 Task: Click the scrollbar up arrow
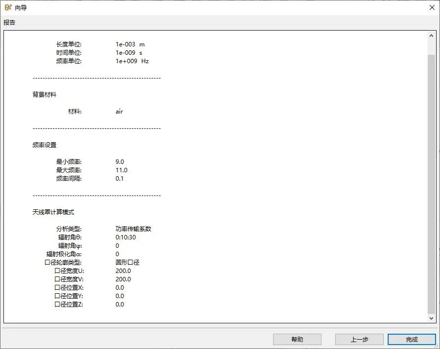coord(432,36)
